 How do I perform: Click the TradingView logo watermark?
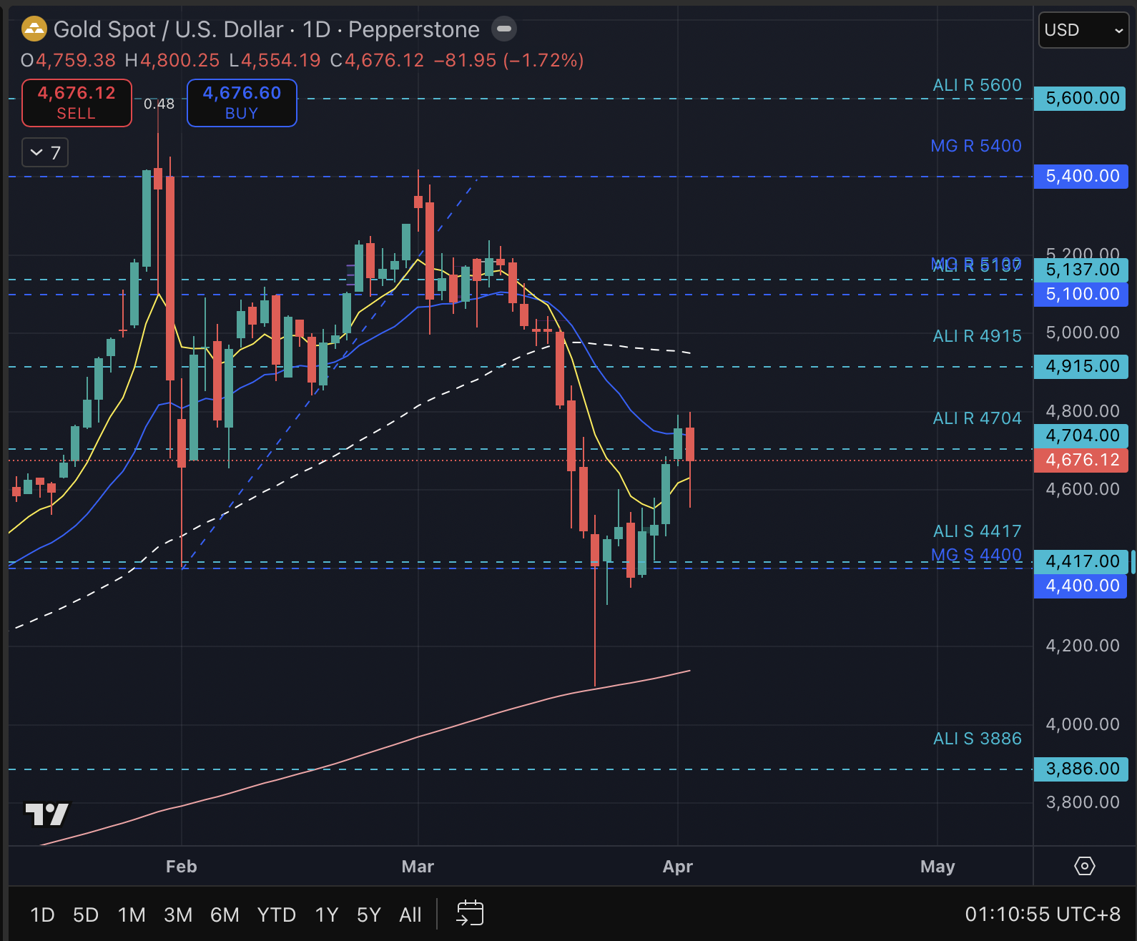(47, 814)
